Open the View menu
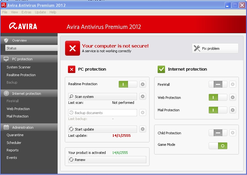The width and height of the screenshot is (247, 175). click(14, 12)
